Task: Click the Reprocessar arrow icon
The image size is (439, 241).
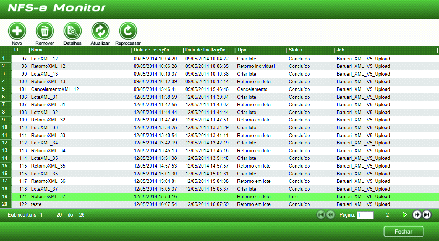Action: pyautogui.click(x=128, y=31)
